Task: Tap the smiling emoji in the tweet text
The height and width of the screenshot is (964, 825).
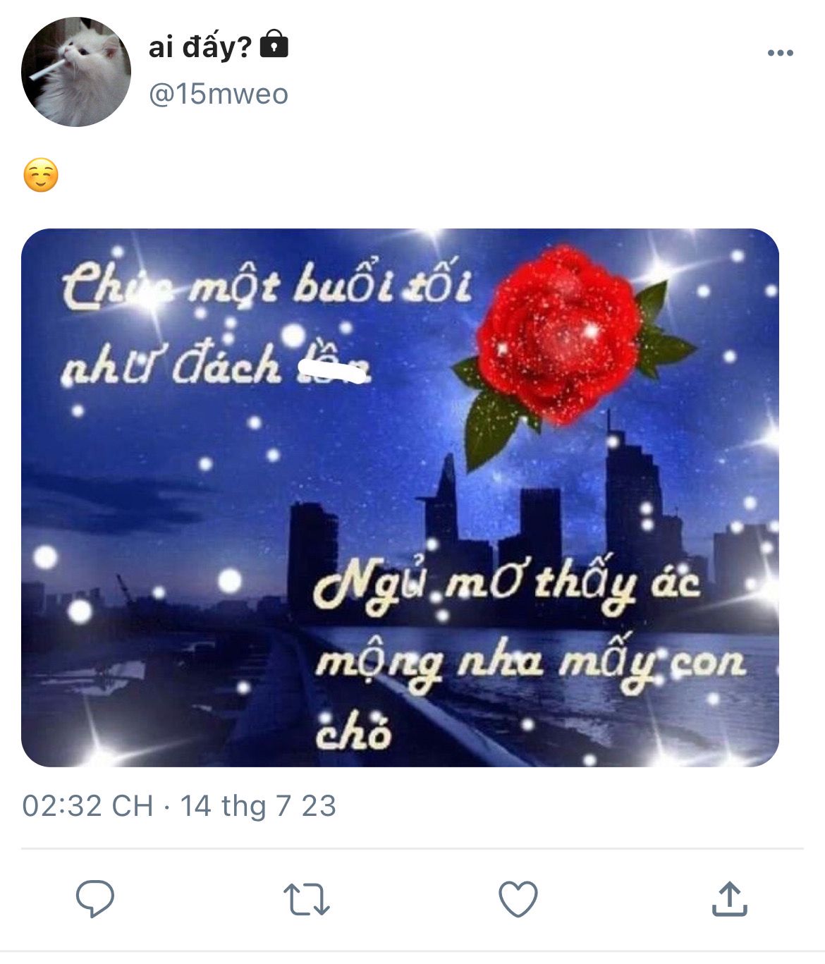Action: tap(41, 176)
